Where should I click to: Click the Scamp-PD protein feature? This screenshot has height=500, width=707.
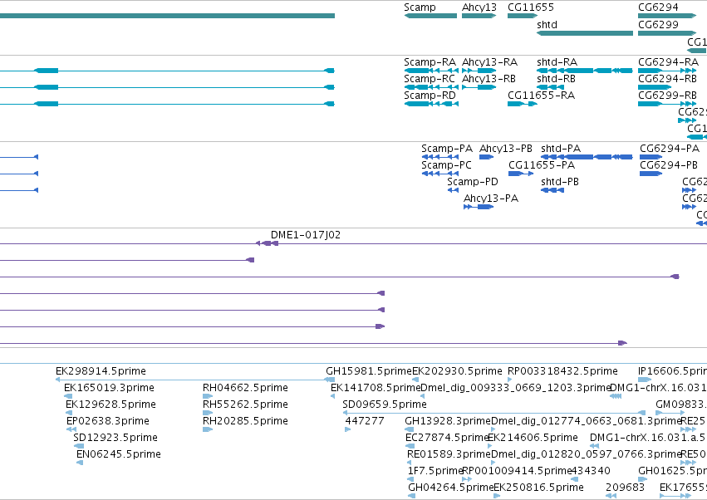453,190
